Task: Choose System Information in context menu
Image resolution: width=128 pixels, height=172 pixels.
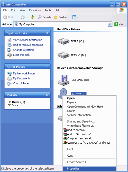Action: [x=89, y=115]
